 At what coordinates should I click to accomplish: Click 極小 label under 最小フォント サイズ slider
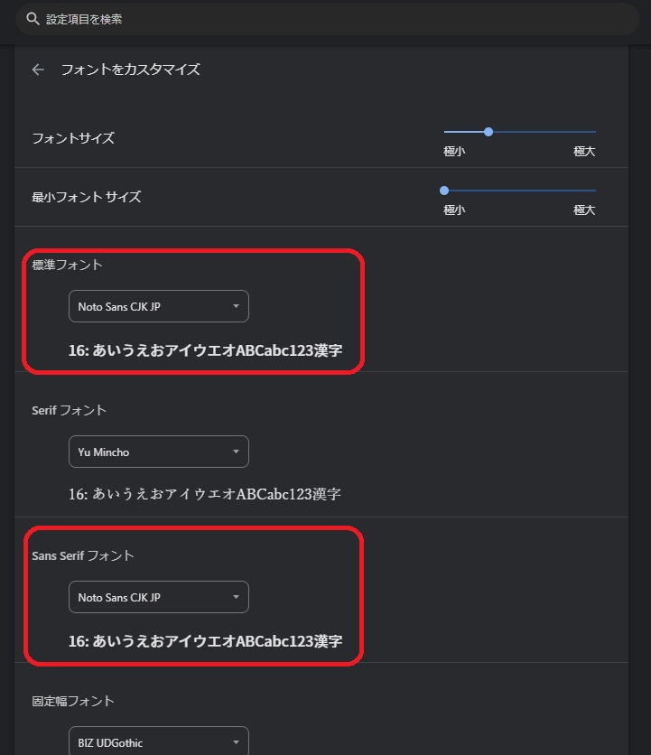tap(454, 210)
